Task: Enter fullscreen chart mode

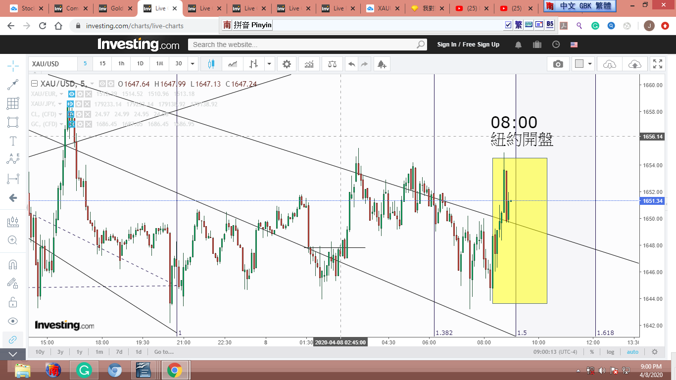Action: 658,64
